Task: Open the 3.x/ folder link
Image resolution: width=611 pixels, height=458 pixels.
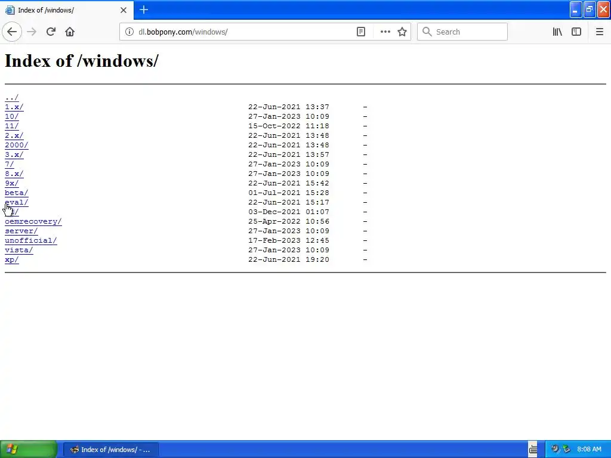Action: 14,154
